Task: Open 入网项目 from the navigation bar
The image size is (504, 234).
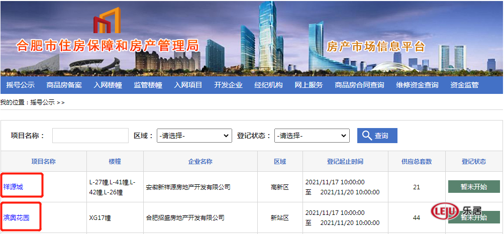Action: pos(188,85)
